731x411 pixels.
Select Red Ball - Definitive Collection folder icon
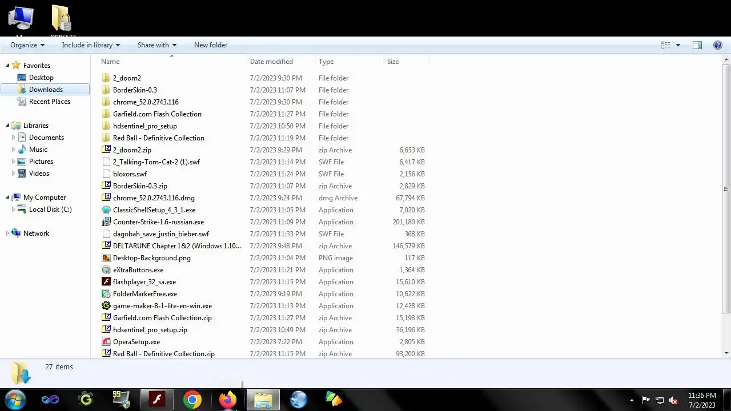click(106, 138)
